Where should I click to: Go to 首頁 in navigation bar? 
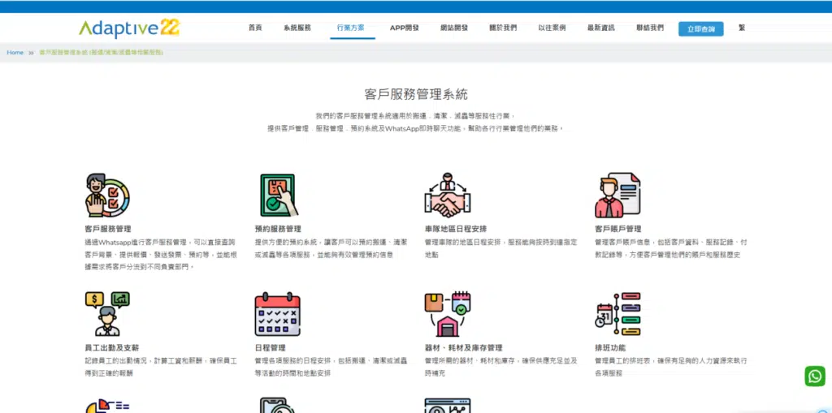(x=255, y=28)
